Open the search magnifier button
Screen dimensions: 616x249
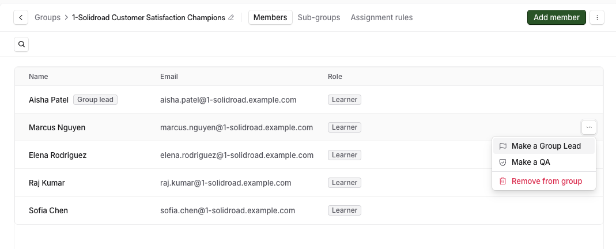pos(21,44)
